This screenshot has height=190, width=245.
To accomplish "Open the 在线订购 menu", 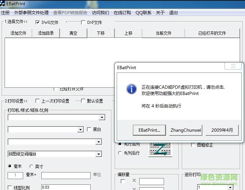I will tap(122, 13).
